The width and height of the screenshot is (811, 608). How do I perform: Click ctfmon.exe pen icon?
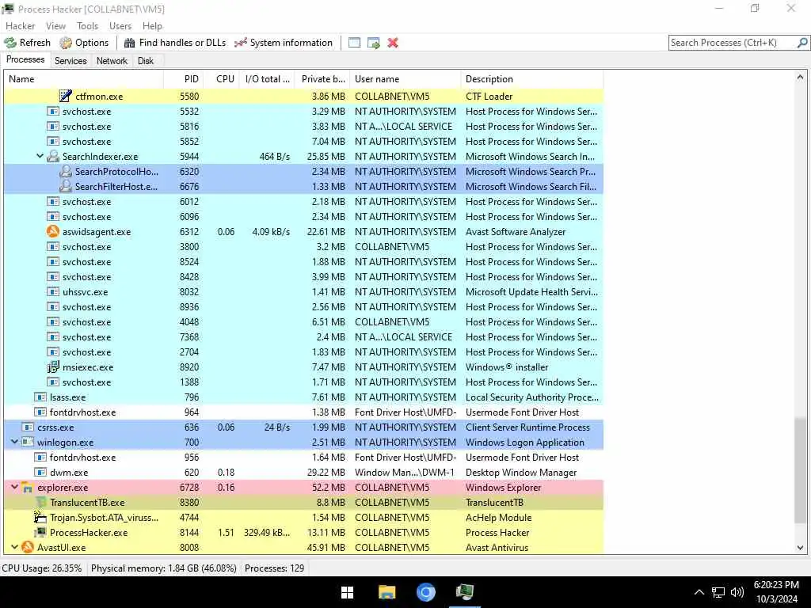(65, 96)
